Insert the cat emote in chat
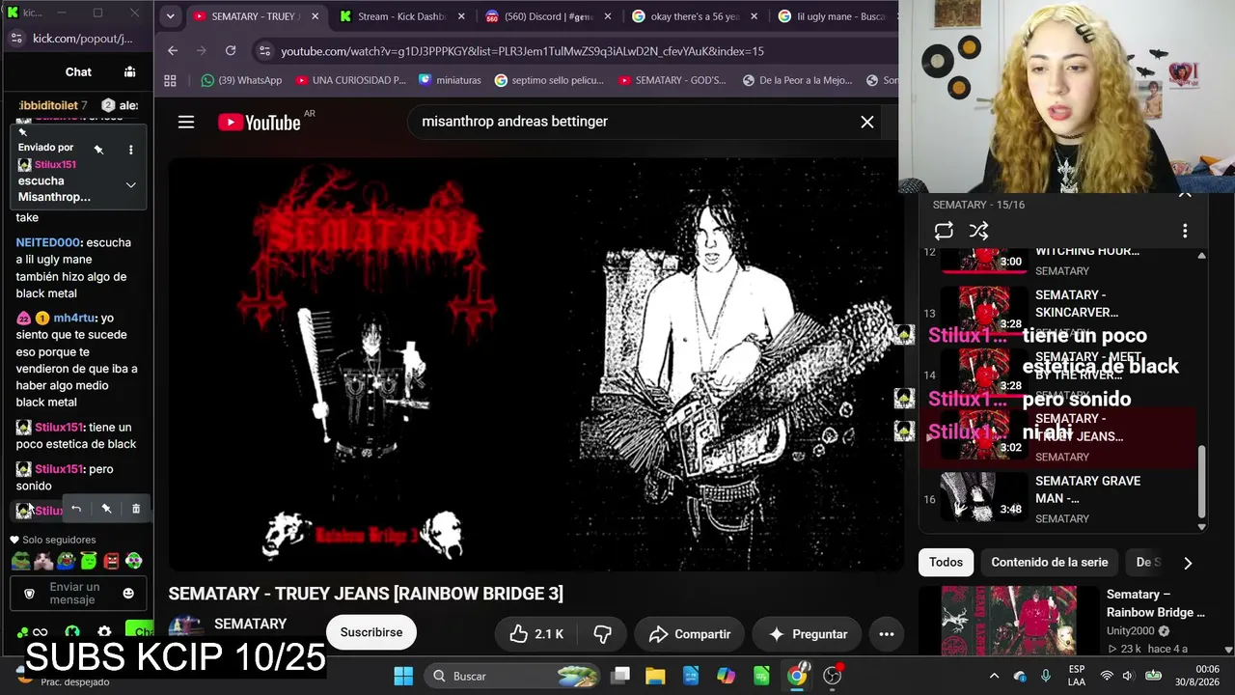The width and height of the screenshot is (1235, 695). (43, 561)
